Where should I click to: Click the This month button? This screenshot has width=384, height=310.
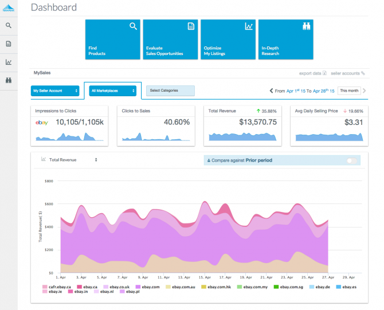coord(348,91)
